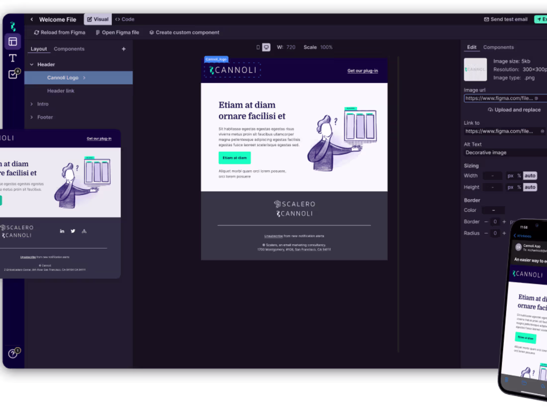The width and height of the screenshot is (547, 411).
Task: Click the Get our plug-in link in the canvas
Action: (363, 71)
